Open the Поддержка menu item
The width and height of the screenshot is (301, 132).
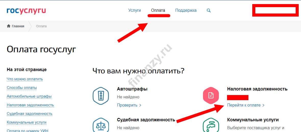[x=186, y=10]
